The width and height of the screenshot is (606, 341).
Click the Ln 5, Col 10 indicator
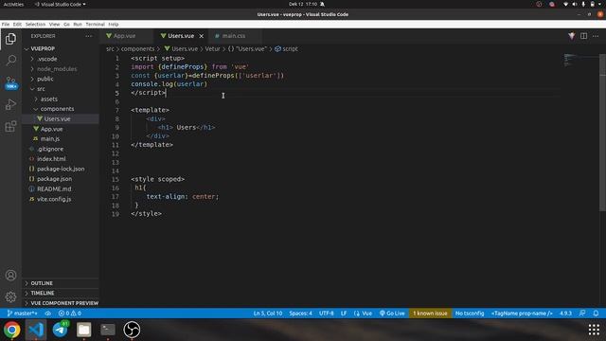(x=268, y=314)
